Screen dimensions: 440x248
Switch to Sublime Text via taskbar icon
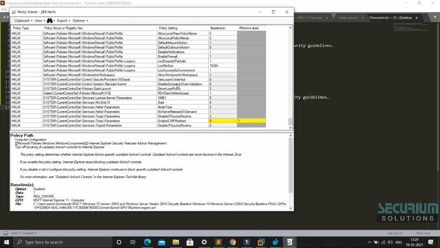pyautogui.click(x=218, y=242)
